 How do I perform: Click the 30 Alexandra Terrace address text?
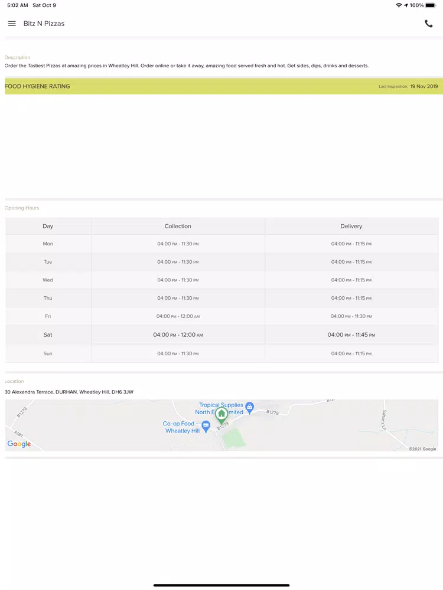point(69,392)
